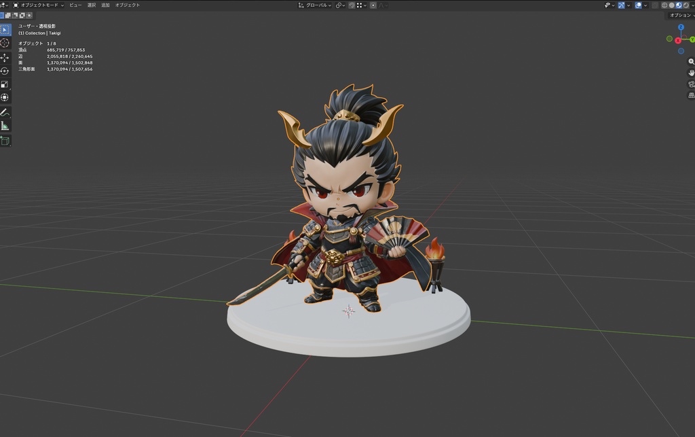Screen dimensions: 695x437
Task: Open proportional falloff dropdown
Action: tap(383, 5)
